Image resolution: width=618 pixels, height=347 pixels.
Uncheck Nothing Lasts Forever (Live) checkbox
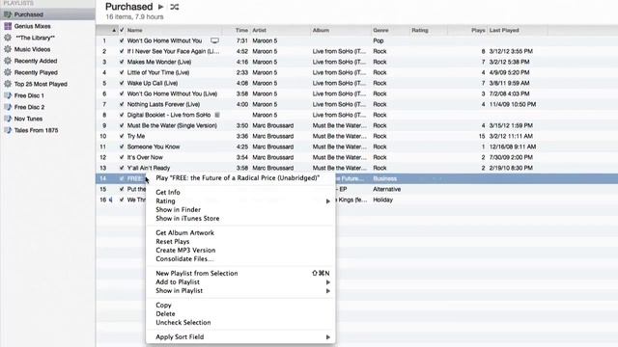point(122,104)
